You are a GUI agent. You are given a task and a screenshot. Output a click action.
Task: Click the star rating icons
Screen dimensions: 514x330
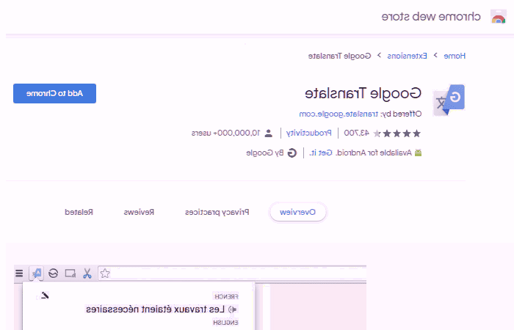click(x=397, y=133)
